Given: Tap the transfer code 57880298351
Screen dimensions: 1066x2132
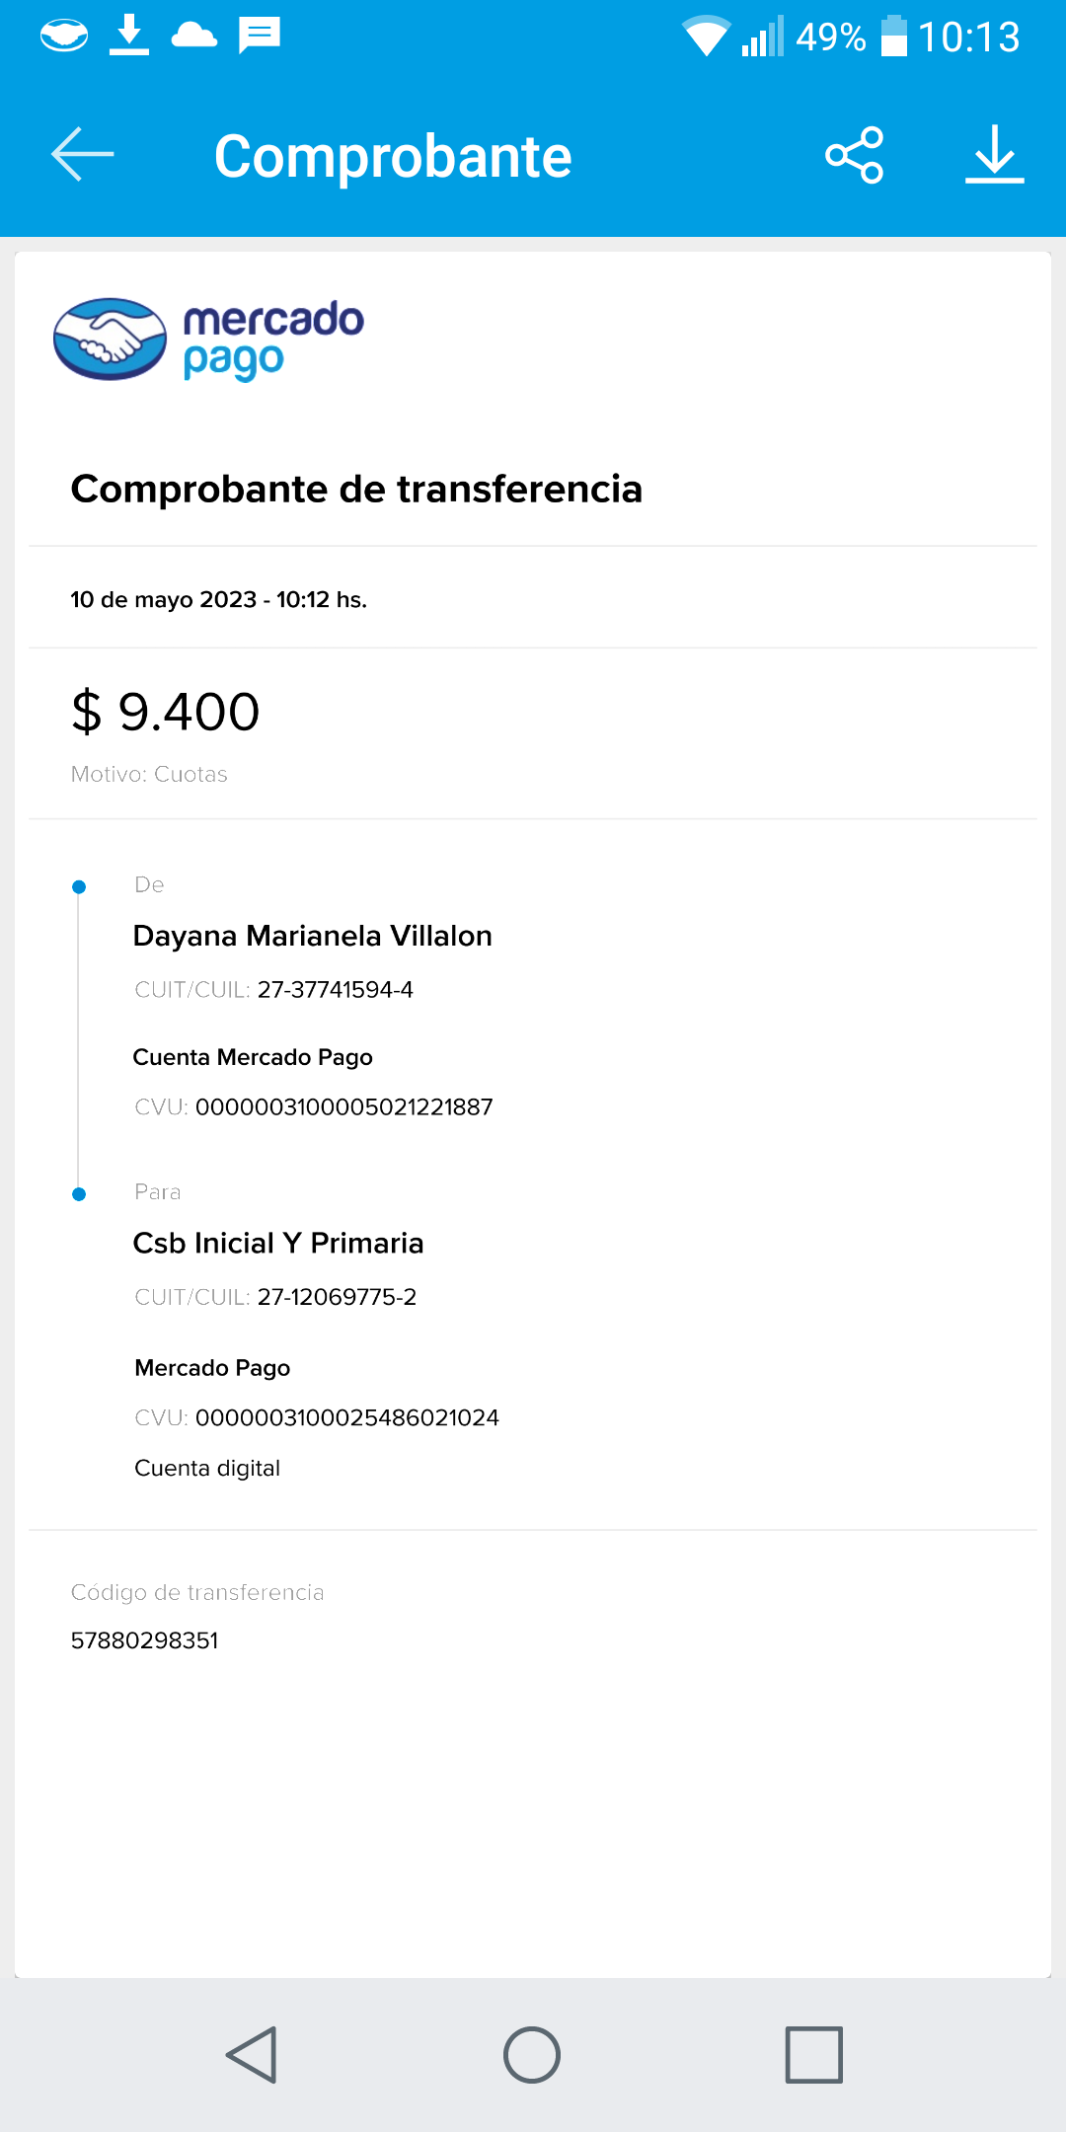Looking at the screenshot, I should coord(145,1640).
